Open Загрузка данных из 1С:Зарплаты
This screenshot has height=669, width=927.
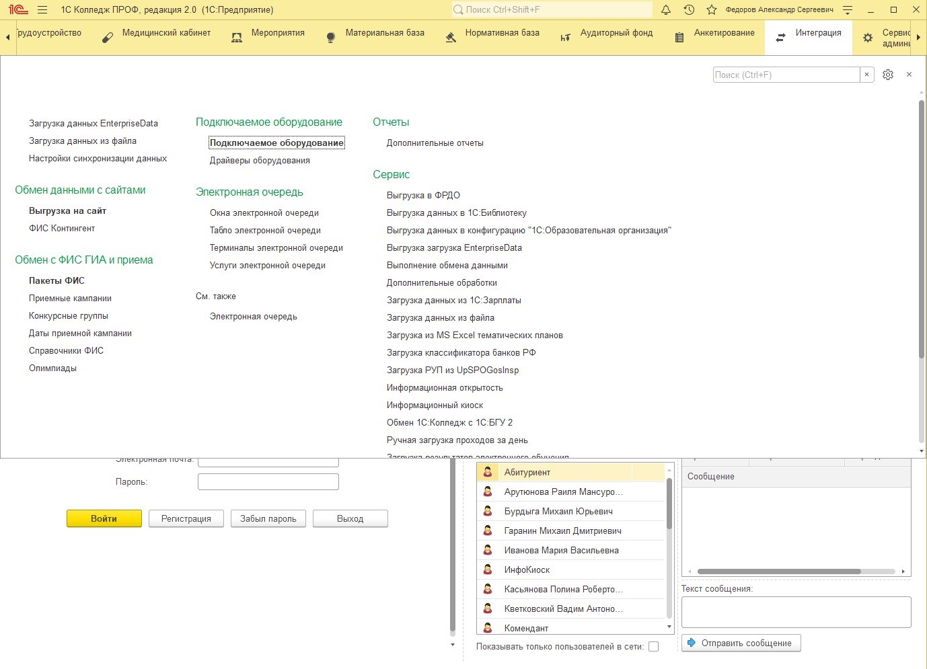454,300
